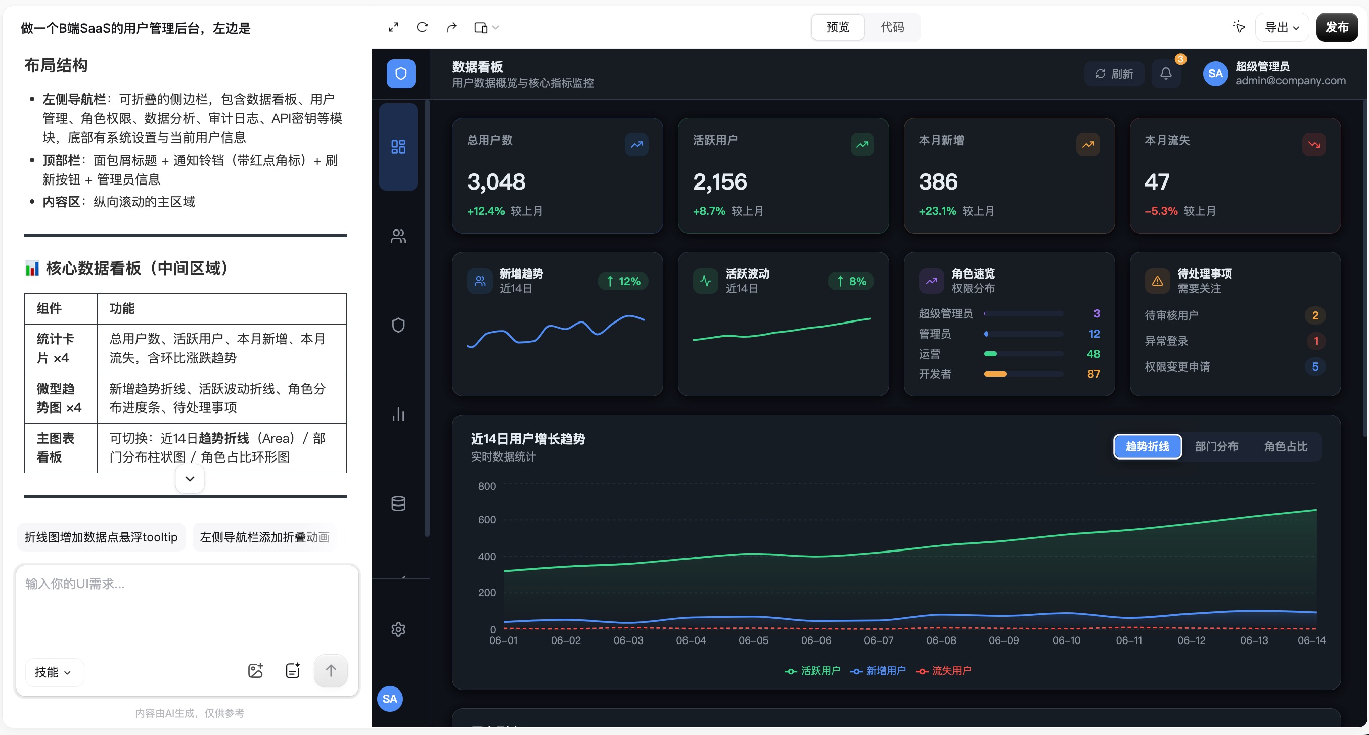Switch to the 预览 tab
Image resolution: width=1369 pixels, height=735 pixels.
[838, 27]
